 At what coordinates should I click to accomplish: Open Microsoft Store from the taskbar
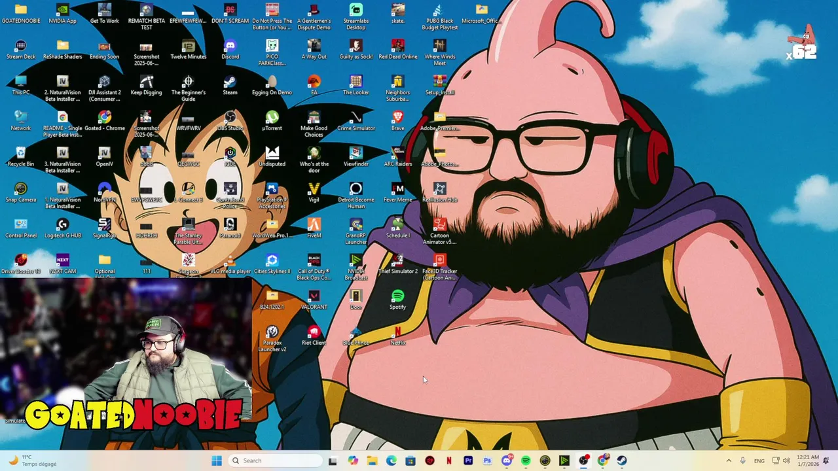410,461
